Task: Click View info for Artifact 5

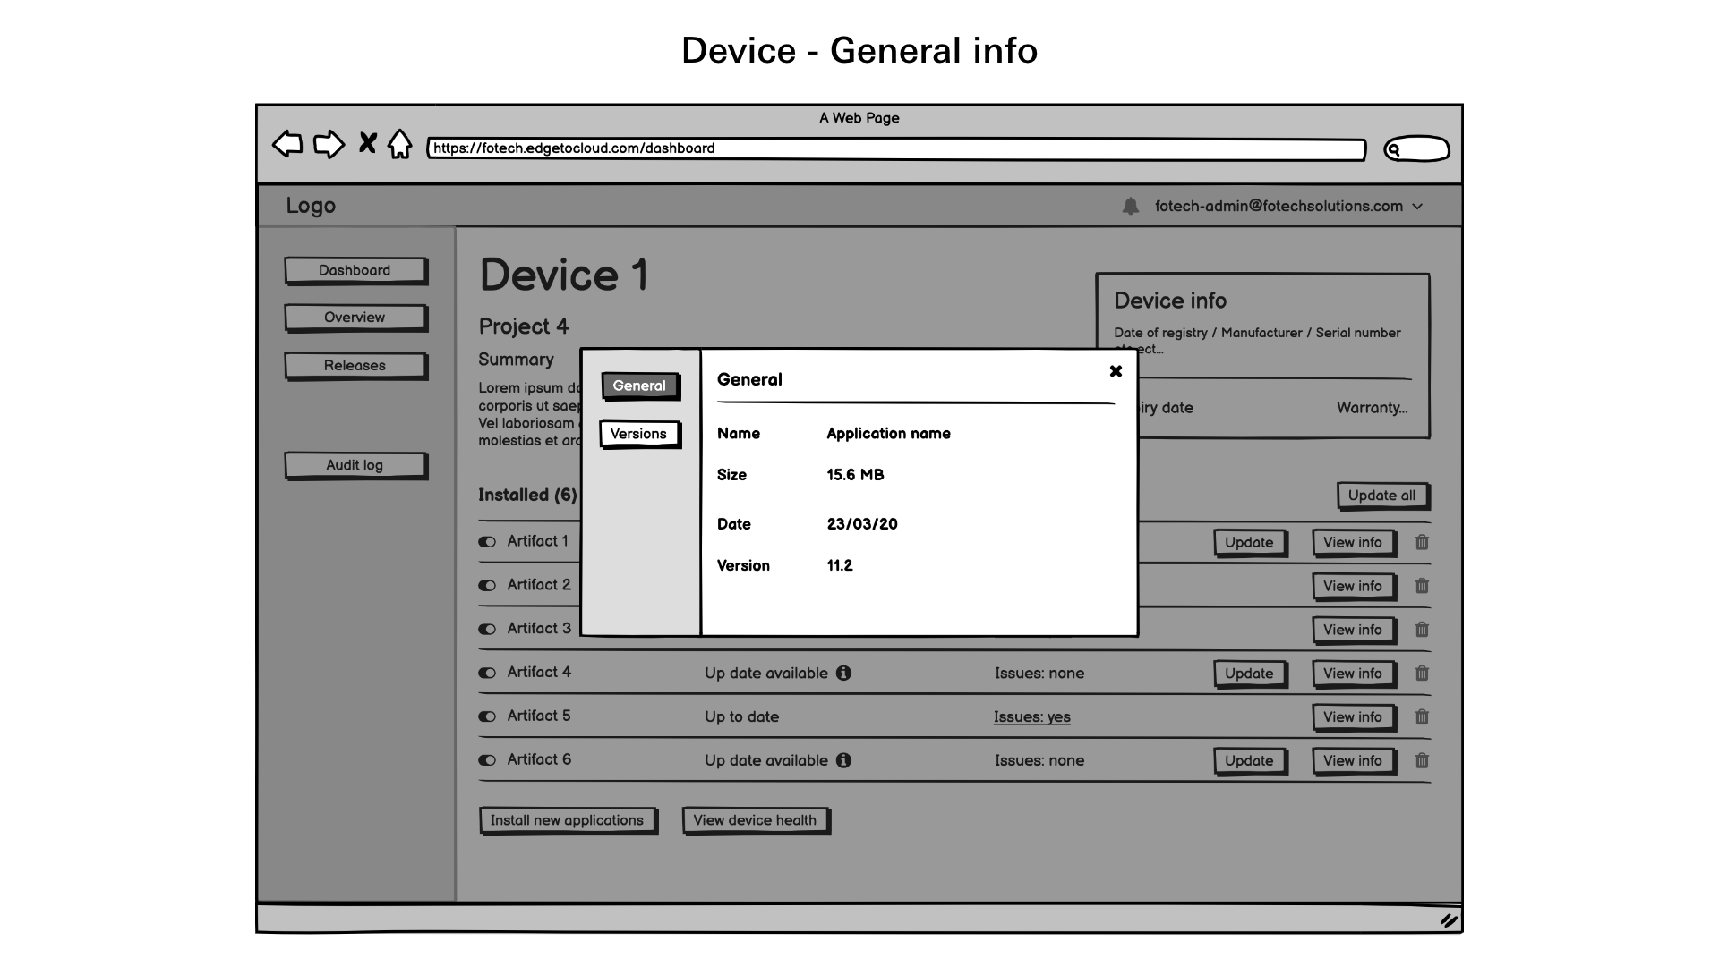Action: [x=1352, y=717]
